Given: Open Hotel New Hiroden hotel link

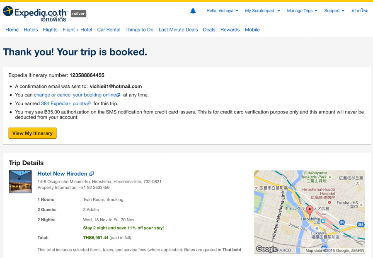Looking at the screenshot, I should (62, 174).
